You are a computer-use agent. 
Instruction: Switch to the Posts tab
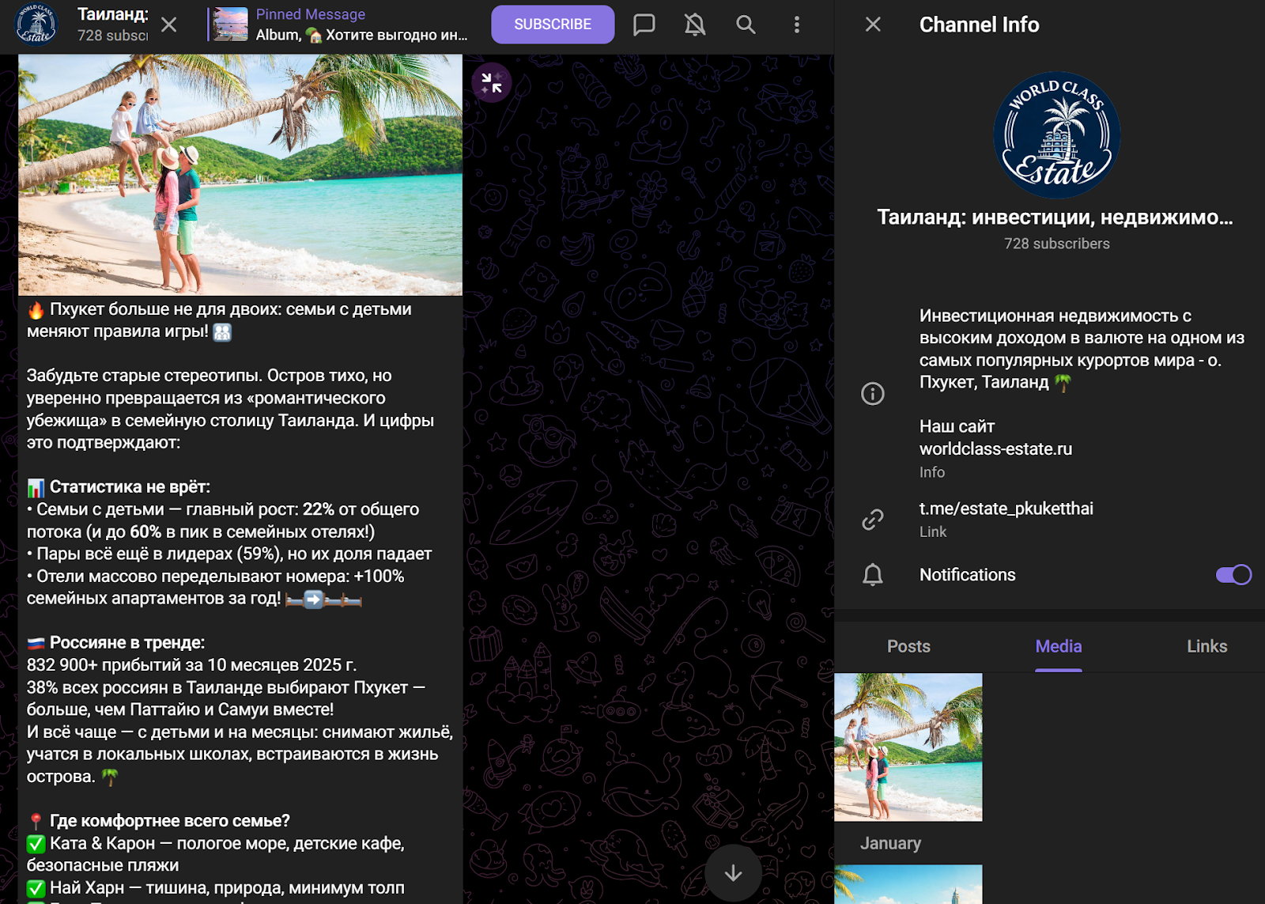pos(908,646)
